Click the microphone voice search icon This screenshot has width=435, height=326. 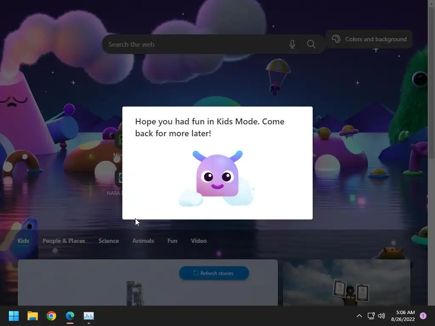point(292,44)
